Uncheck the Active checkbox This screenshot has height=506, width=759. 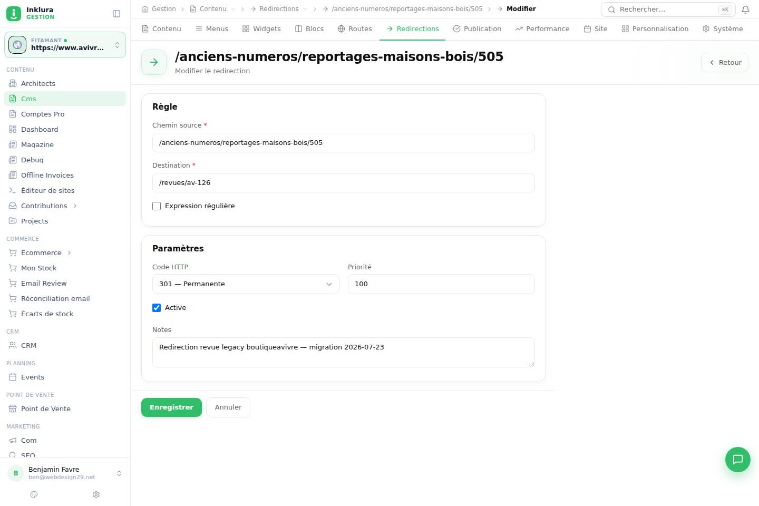(x=157, y=308)
